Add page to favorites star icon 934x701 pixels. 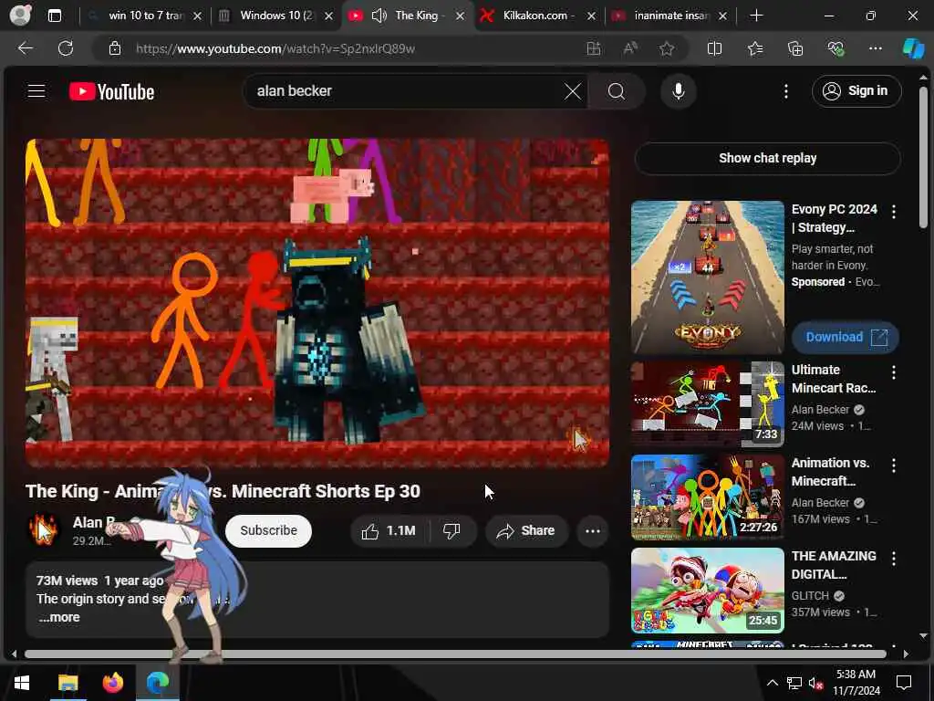pos(667,48)
